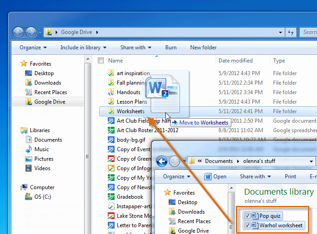The image size is (317, 234).
Task: Click olenna's stuff breadcrumb segment
Action: click(x=259, y=161)
